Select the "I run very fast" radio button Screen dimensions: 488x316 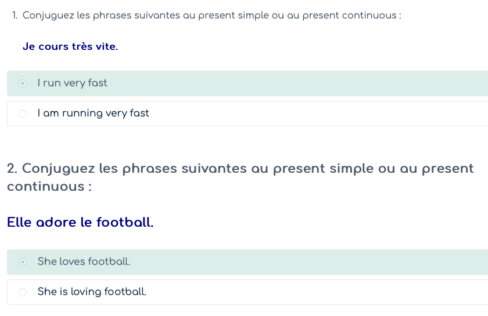pyautogui.click(x=23, y=83)
